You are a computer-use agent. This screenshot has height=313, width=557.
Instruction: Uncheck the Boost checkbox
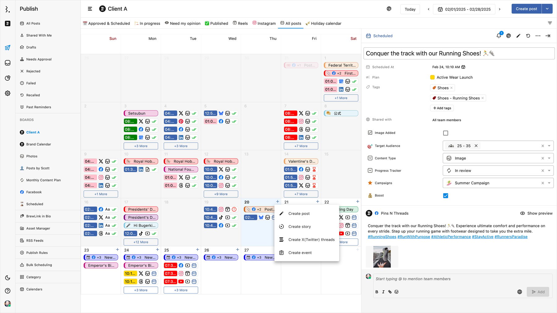(x=446, y=196)
